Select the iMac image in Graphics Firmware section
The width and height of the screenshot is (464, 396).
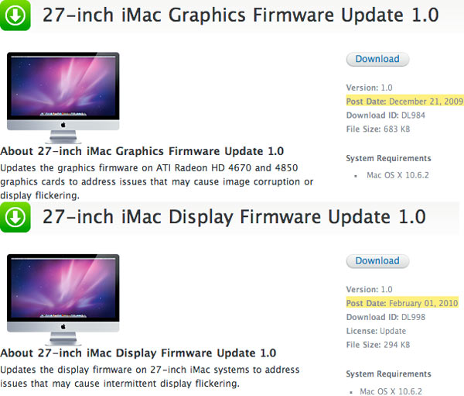63,98
